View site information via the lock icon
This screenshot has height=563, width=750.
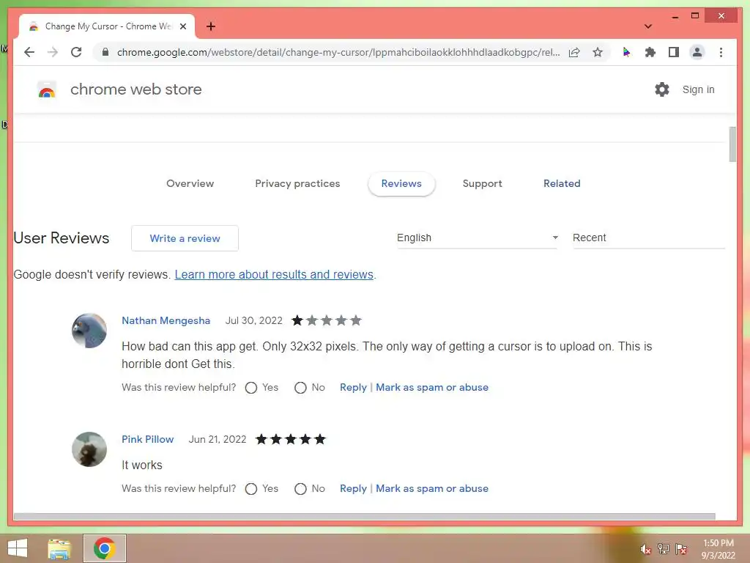(105, 52)
